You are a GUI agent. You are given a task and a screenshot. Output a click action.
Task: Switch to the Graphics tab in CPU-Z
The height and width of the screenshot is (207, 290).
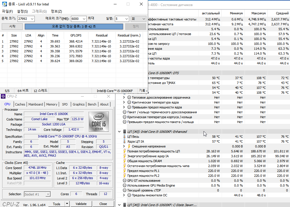click(78, 104)
